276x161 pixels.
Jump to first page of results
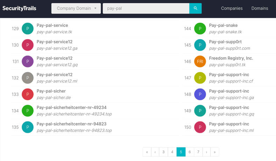pyautogui.click(x=147, y=152)
